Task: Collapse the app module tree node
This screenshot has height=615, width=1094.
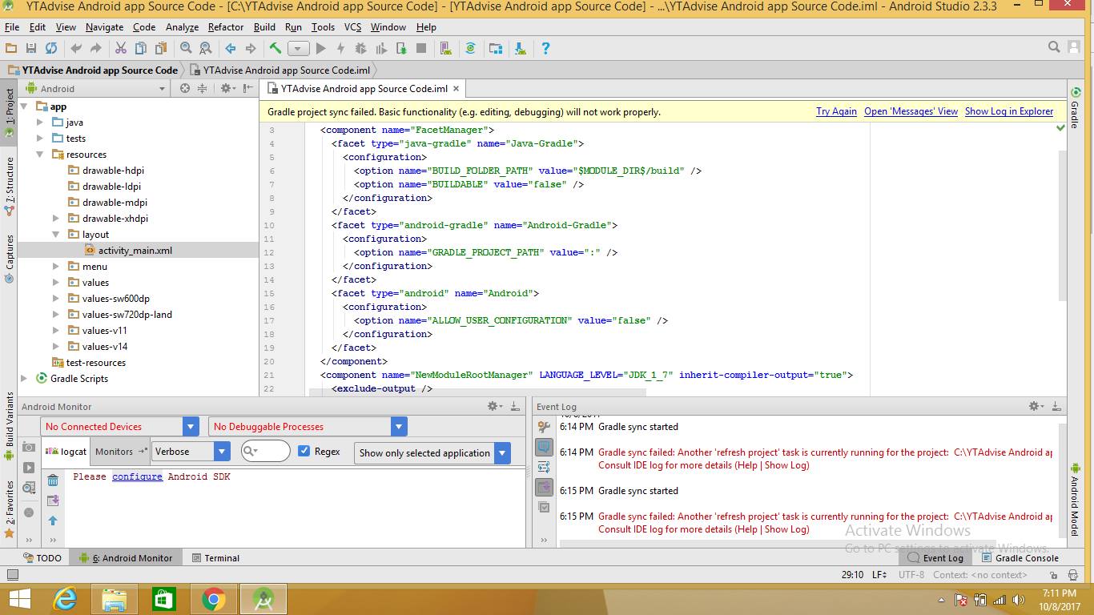Action: [x=24, y=107]
